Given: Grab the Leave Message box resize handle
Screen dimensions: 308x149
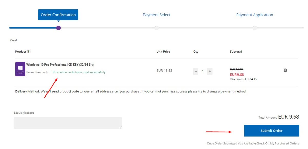Looking at the screenshot, I should [121, 127].
